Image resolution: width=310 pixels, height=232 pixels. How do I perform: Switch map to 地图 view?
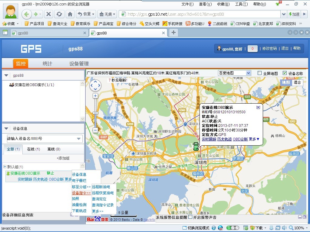(x=286, y=82)
